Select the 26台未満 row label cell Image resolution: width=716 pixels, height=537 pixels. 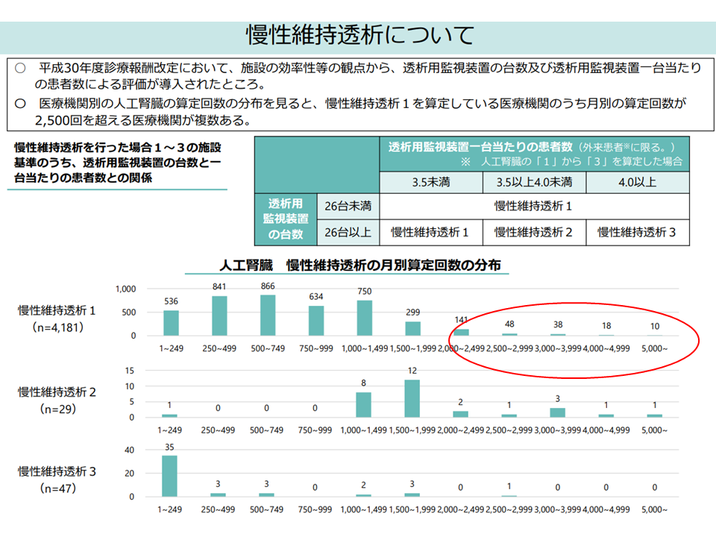coord(348,206)
